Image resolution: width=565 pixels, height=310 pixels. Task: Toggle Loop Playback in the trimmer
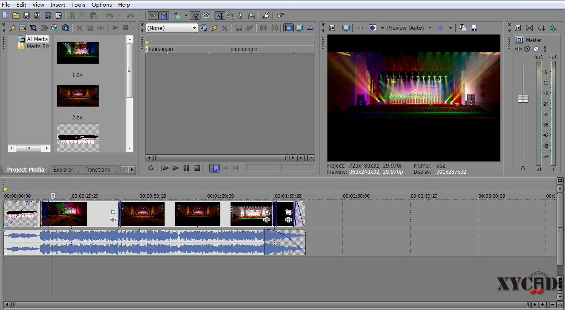point(151,168)
